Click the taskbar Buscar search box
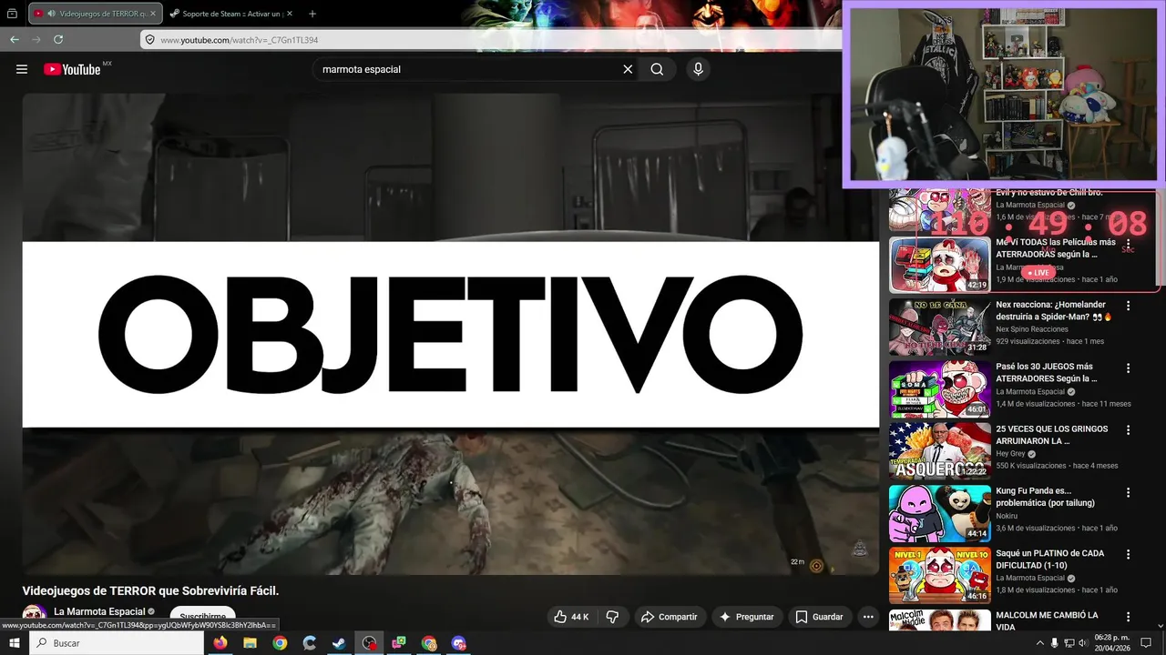 click(x=117, y=643)
